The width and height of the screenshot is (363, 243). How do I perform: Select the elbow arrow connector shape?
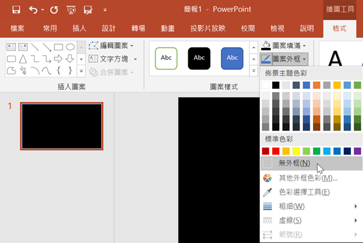[47, 59]
